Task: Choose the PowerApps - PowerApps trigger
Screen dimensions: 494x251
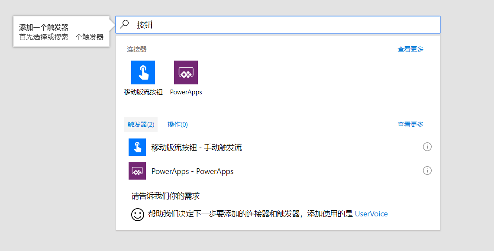Action: tap(192, 171)
